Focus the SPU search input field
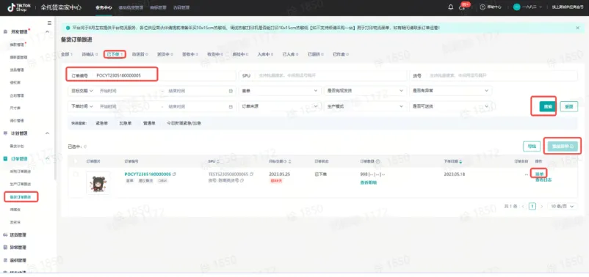The image size is (589, 277). click(x=322, y=75)
